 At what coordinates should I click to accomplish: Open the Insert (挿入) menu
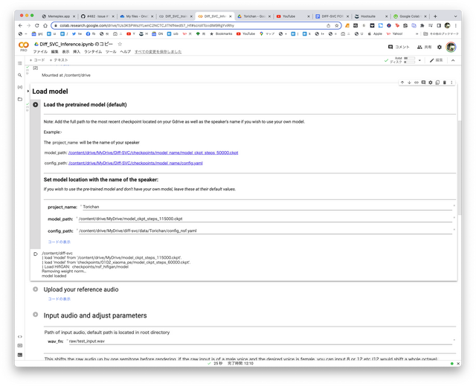[x=77, y=52]
